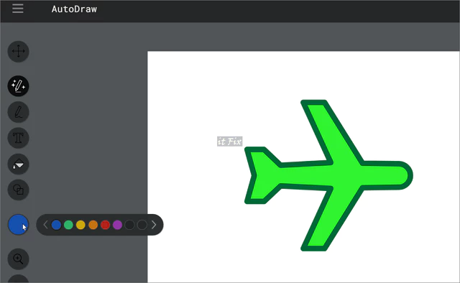Select the Zoom tool
460x283 pixels.
click(18, 259)
